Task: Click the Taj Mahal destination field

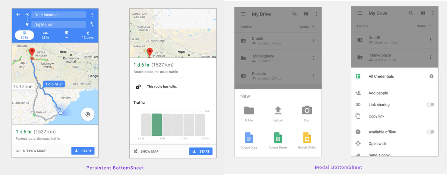Action: click(x=58, y=24)
